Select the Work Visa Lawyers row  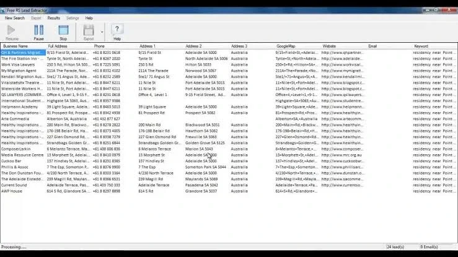(229, 65)
